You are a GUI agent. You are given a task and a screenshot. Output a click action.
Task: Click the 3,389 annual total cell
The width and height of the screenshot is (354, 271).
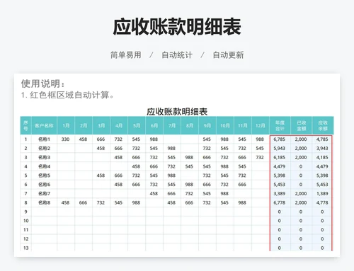(x=280, y=194)
